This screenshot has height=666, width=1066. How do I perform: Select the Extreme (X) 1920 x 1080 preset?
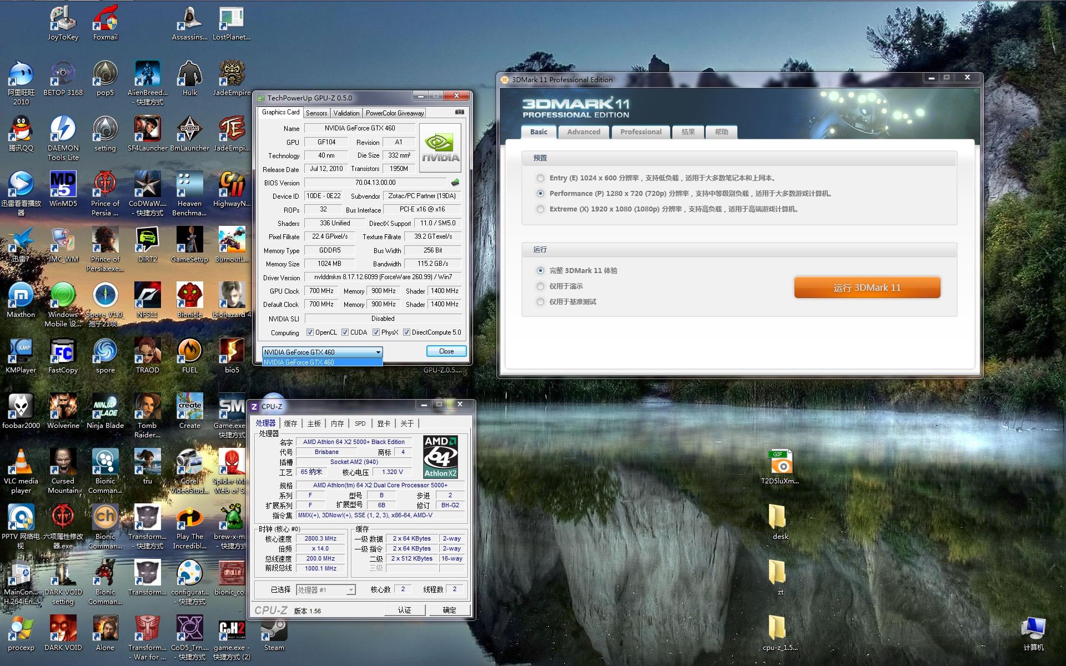point(540,209)
